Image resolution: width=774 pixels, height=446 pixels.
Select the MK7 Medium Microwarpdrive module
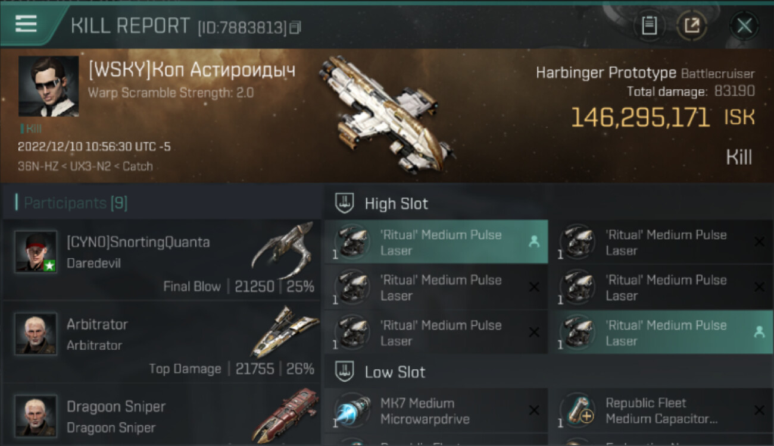pyautogui.click(x=436, y=411)
